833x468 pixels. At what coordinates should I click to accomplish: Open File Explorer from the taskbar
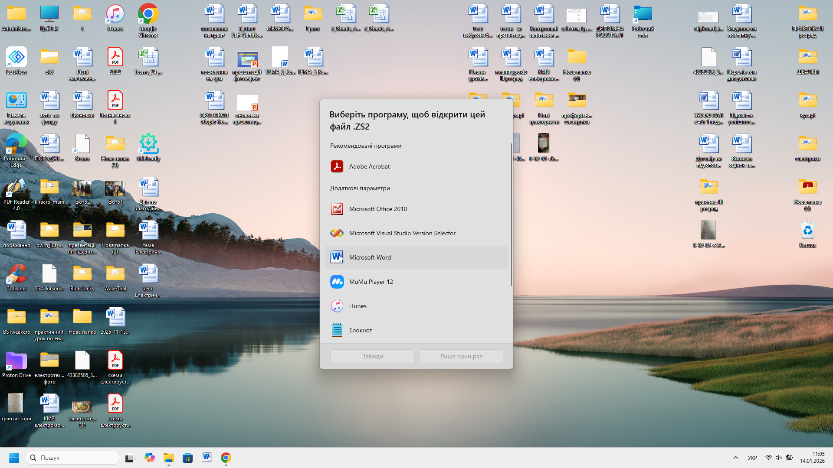tap(168, 458)
